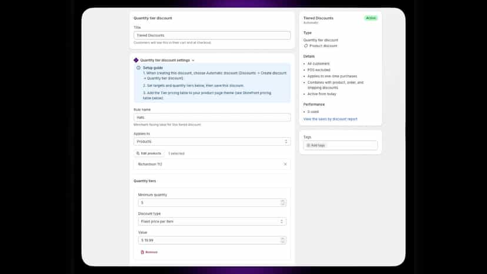Click the Add tags input field
Screen dimensions: 487x274
(x=341, y=145)
